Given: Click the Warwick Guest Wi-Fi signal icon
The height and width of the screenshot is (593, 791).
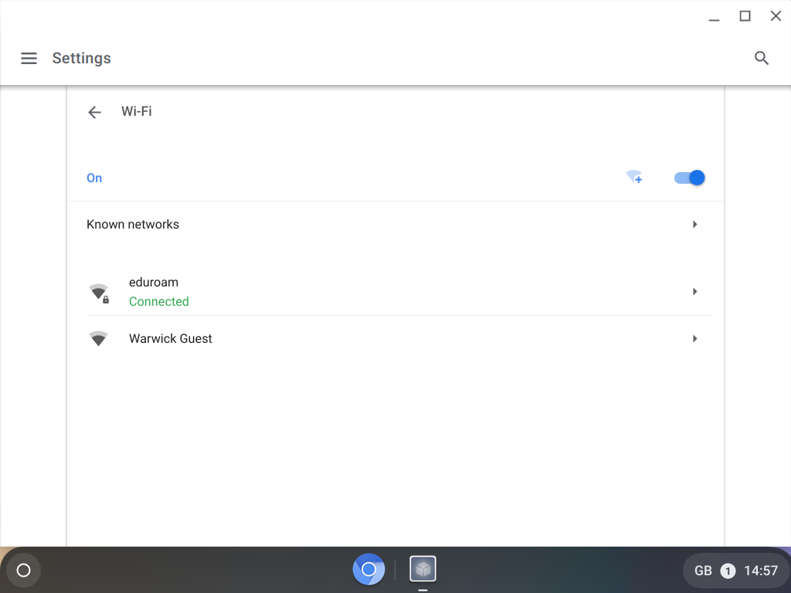Looking at the screenshot, I should point(98,339).
